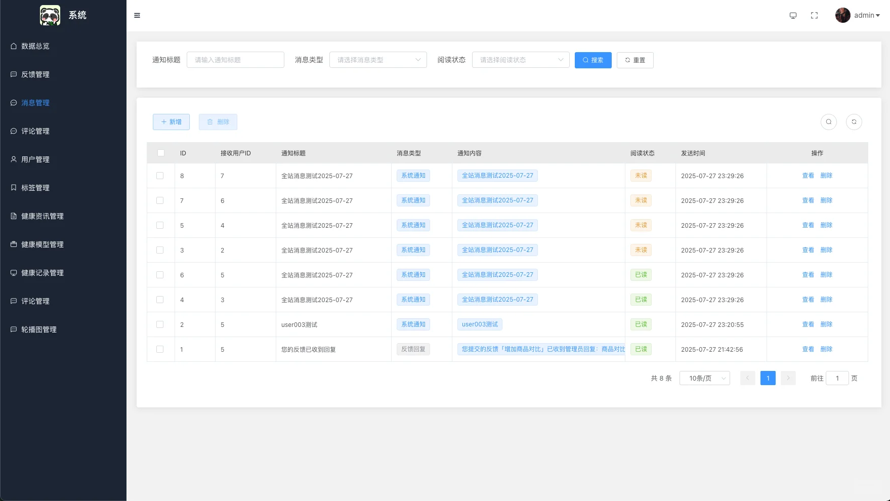Select the checkbox on the 反馈回复 row
Image resolution: width=890 pixels, height=501 pixels.
160,349
